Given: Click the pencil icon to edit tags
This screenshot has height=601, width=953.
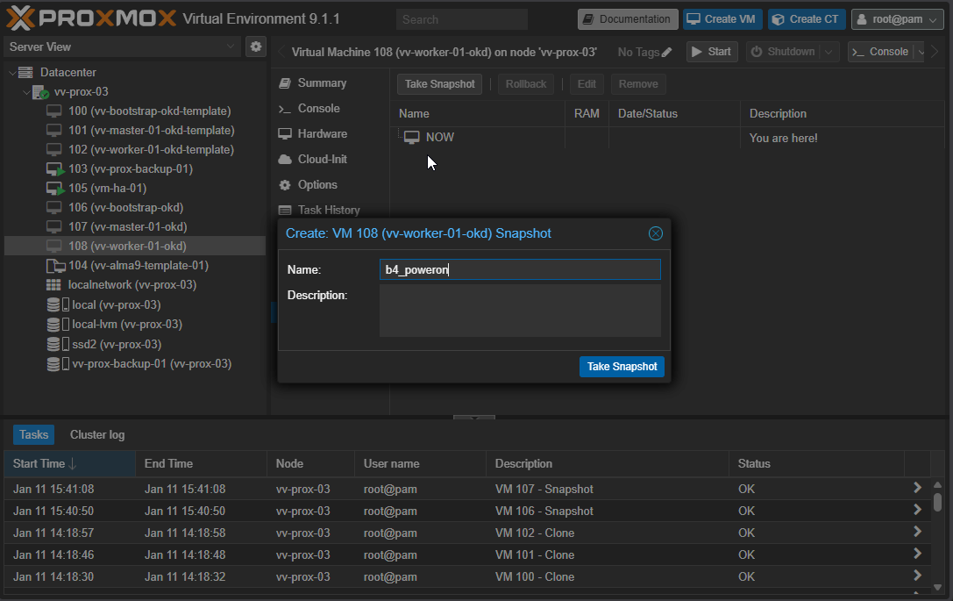Looking at the screenshot, I should point(667,53).
